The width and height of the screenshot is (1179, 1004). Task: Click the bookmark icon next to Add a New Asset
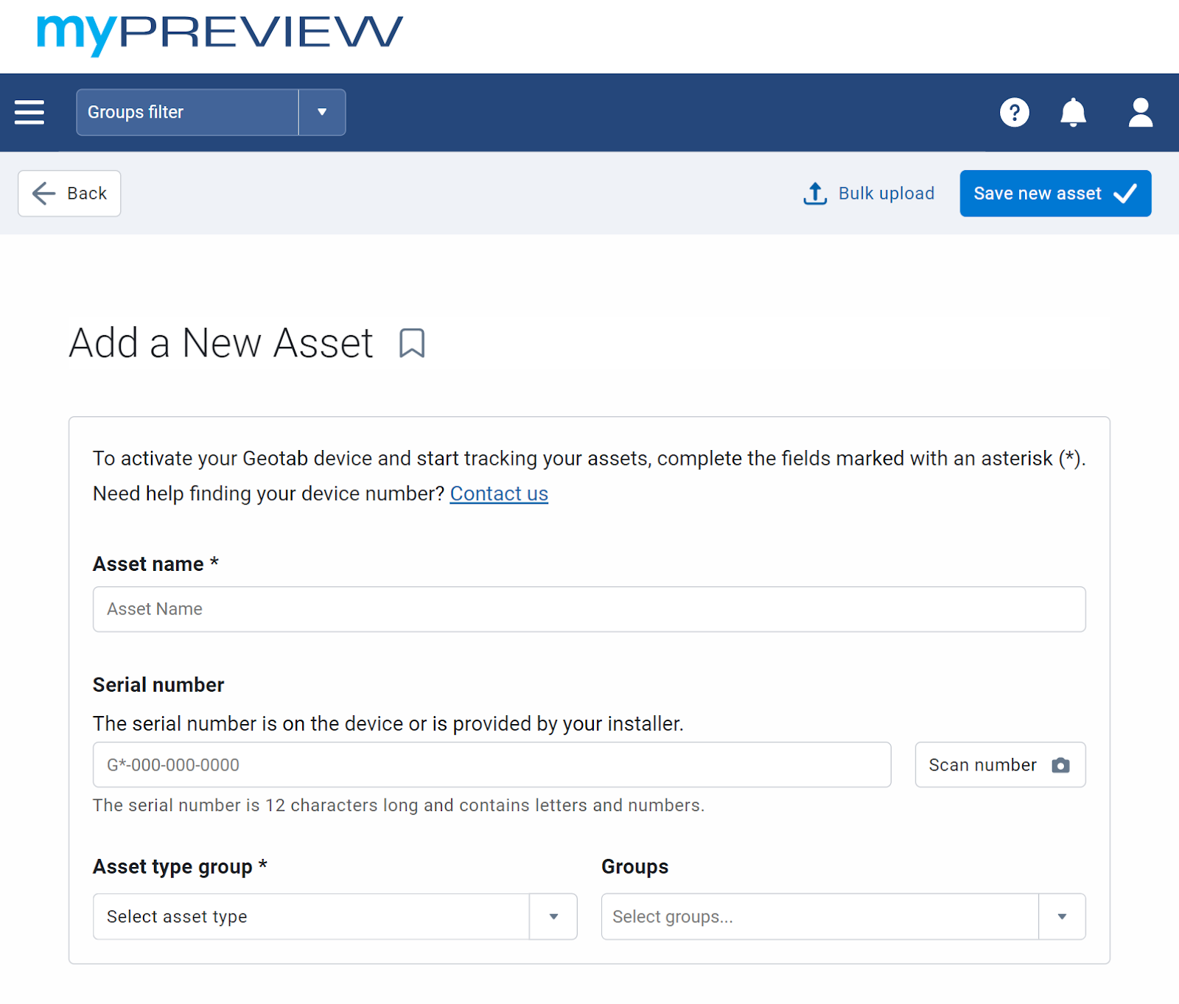tap(412, 343)
